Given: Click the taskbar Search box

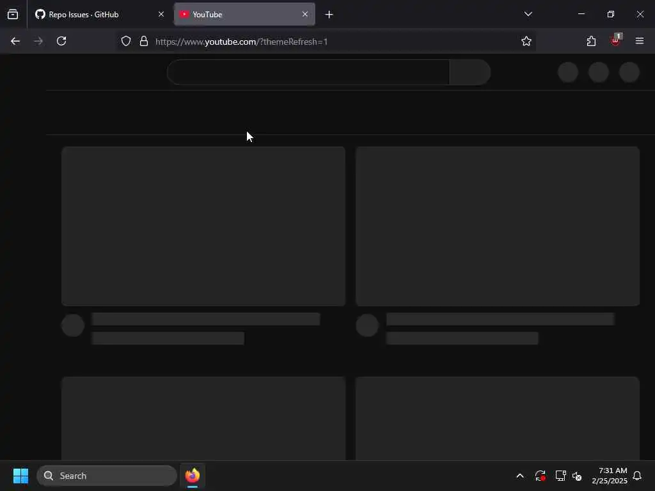Looking at the screenshot, I should pyautogui.click(x=107, y=476).
